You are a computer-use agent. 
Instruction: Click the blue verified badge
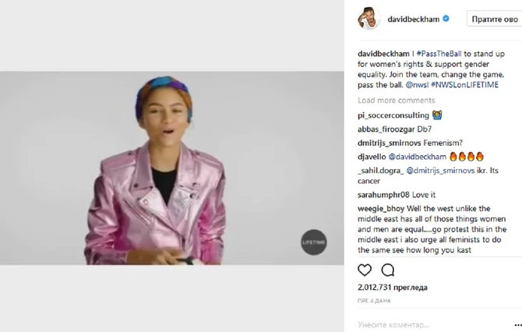click(446, 19)
